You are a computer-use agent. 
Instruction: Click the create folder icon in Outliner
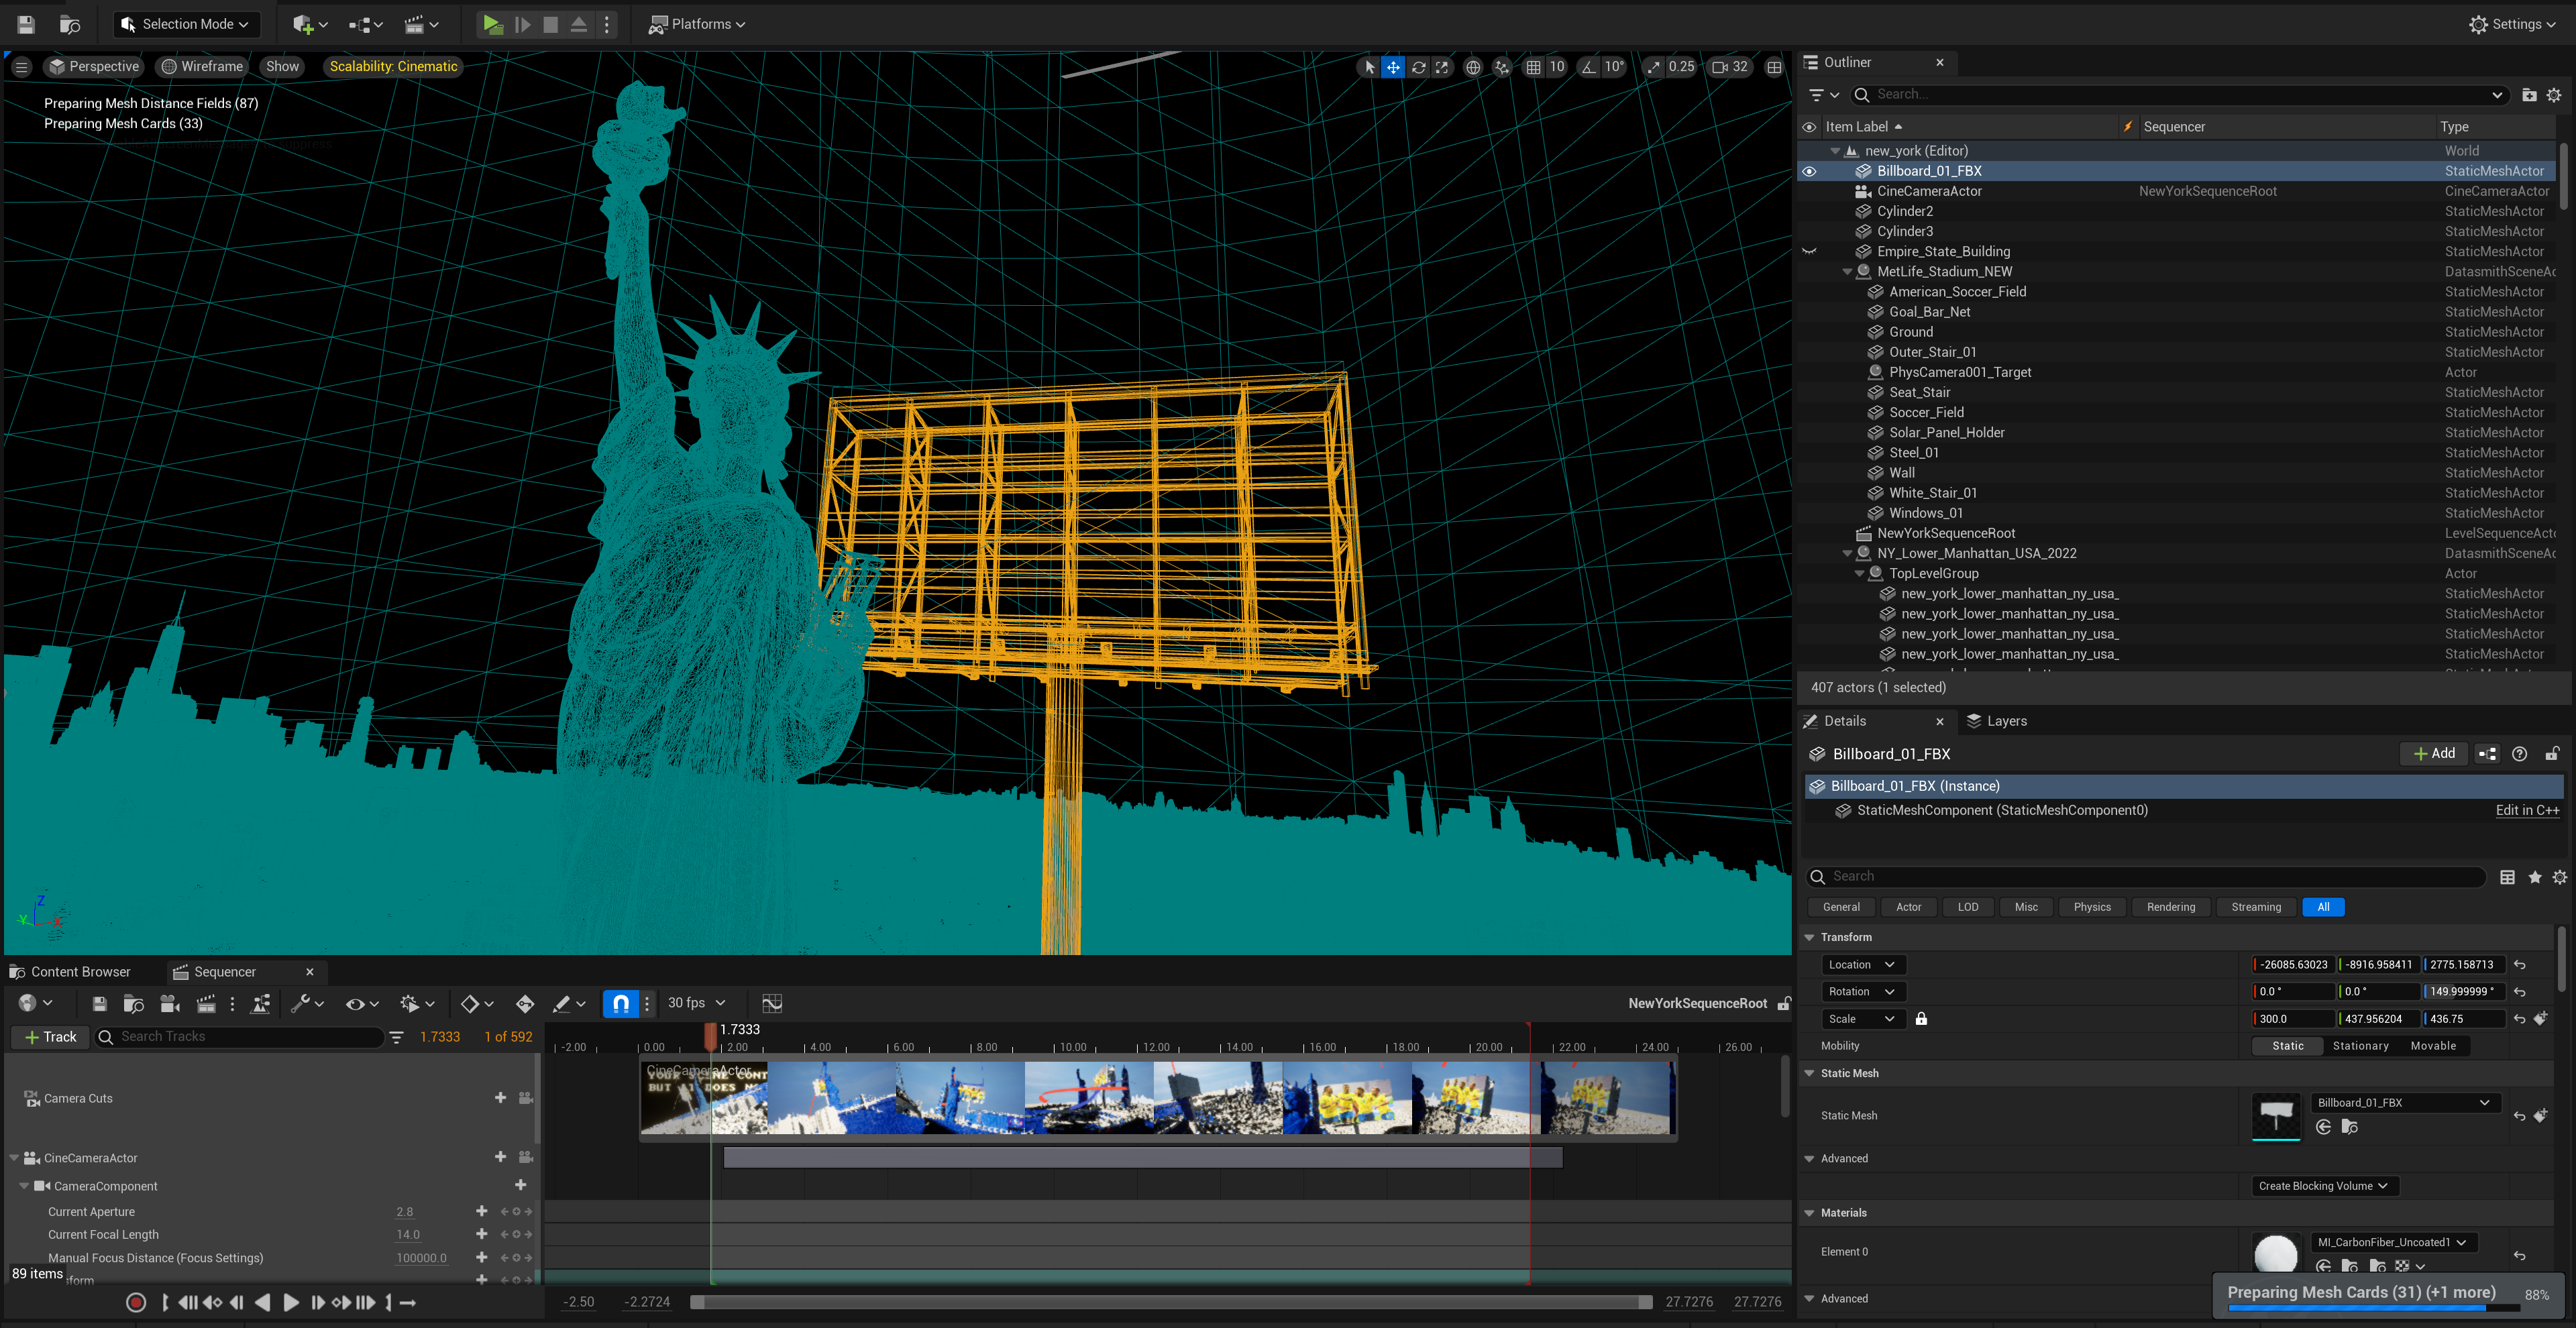click(2528, 95)
